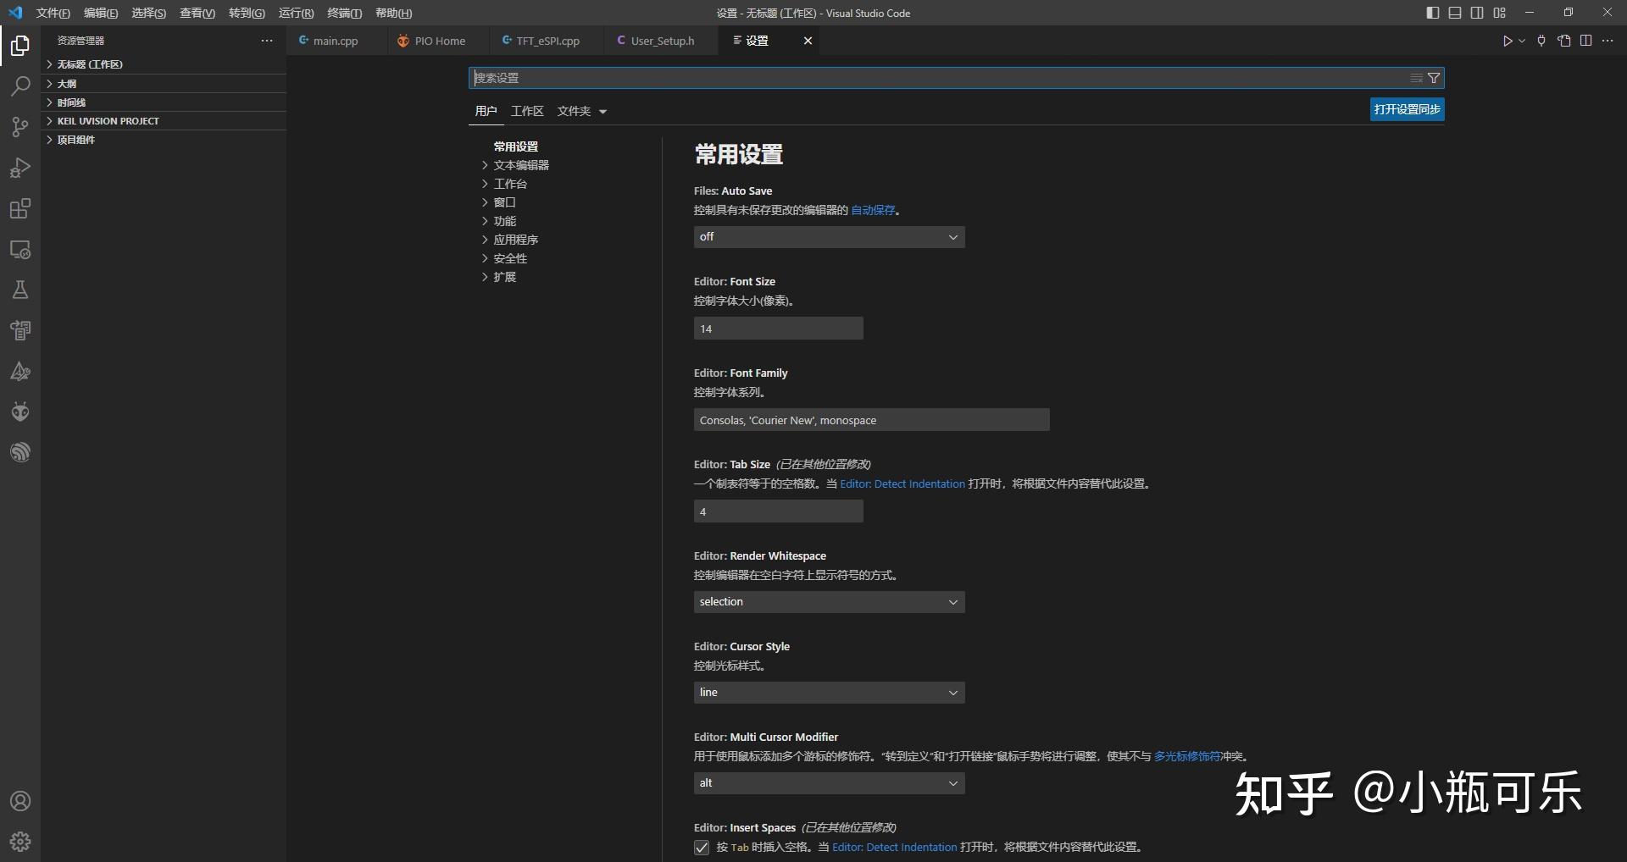
Task: Switch to main.cpp tab
Action: [x=336, y=41]
